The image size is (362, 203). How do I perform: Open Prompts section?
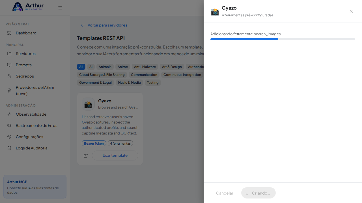pyautogui.click(x=35, y=65)
